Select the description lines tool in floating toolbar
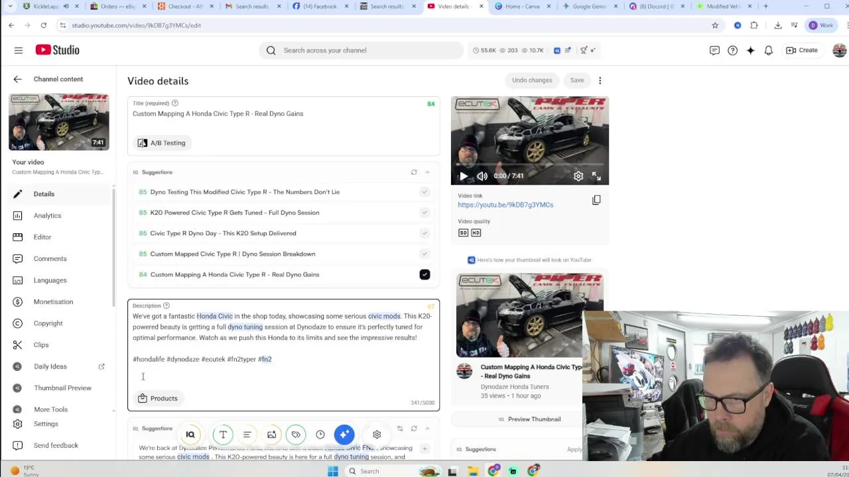This screenshot has width=849, height=477. [x=247, y=435]
